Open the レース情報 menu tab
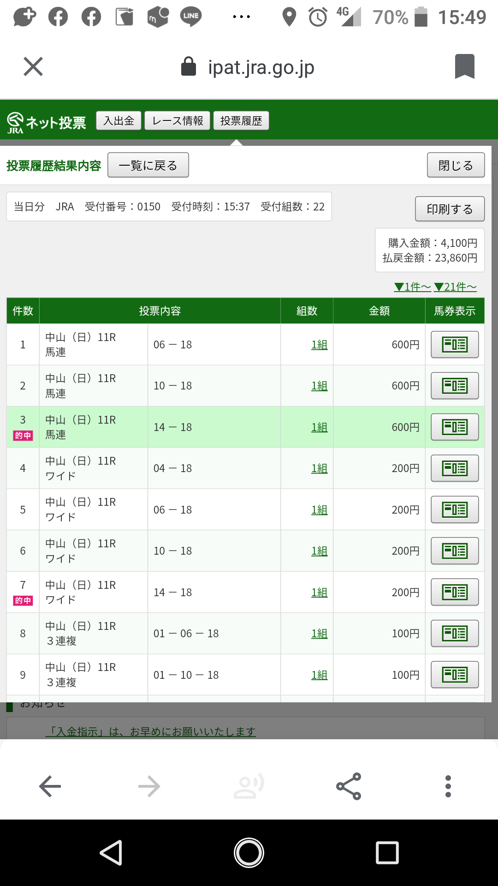Screen dimensions: 498x886 click(x=178, y=121)
